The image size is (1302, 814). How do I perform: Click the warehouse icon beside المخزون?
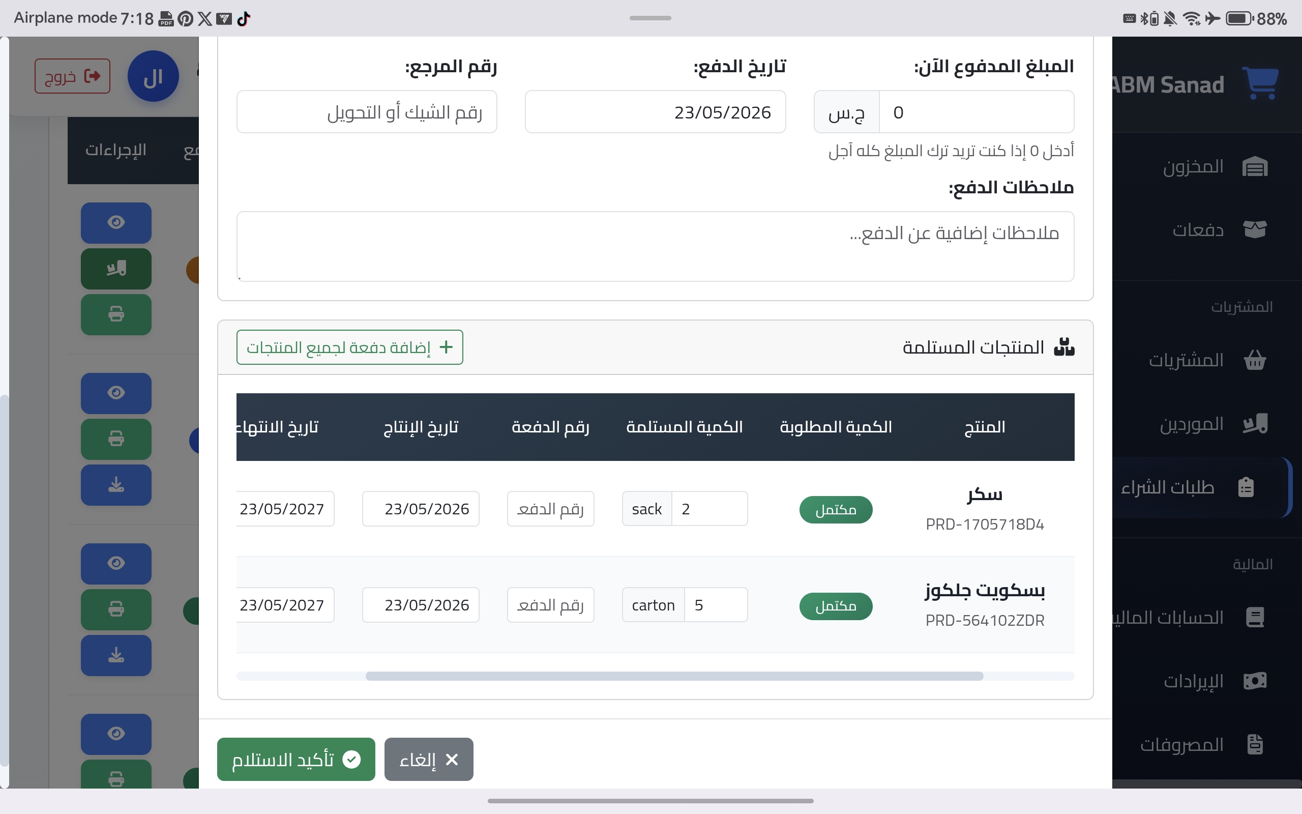(x=1255, y=167)
